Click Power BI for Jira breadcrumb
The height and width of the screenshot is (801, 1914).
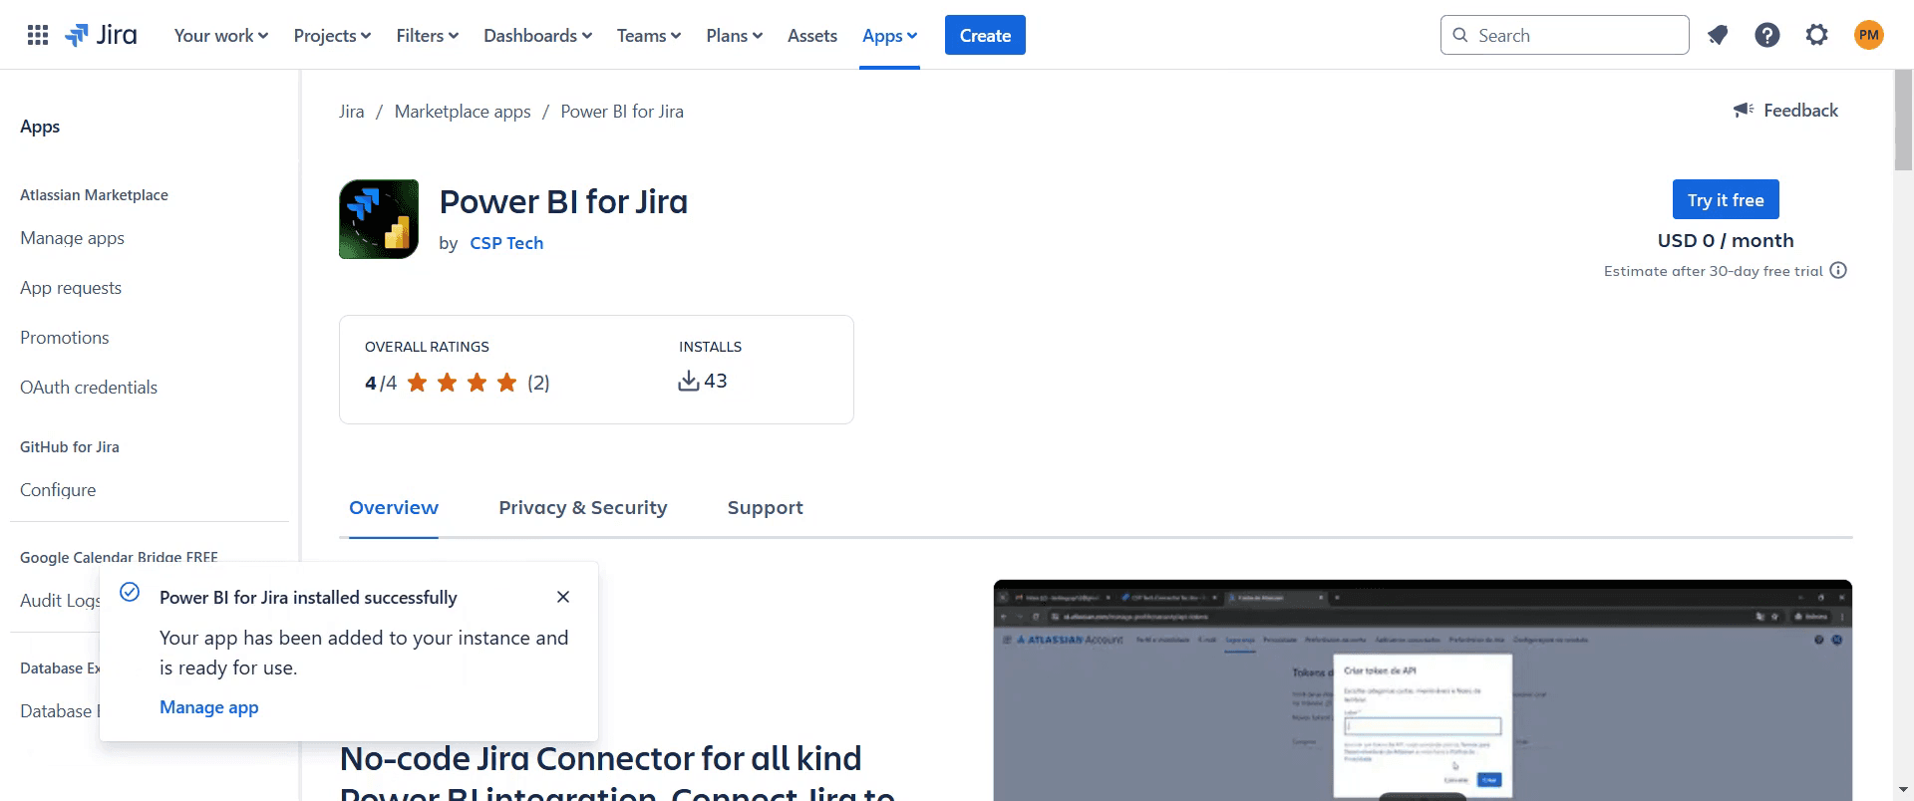tap(622, 112)
